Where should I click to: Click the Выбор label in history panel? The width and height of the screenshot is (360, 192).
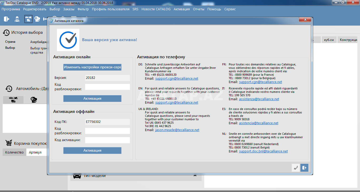click(x=10, y=48)
